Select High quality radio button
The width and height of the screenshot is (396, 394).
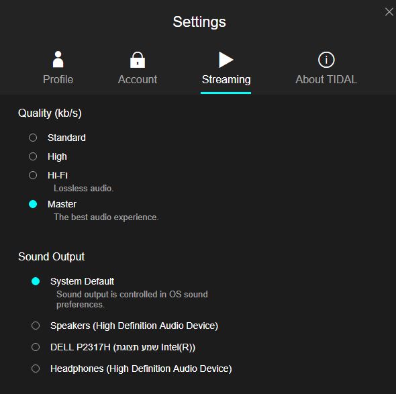coord(33,156)
